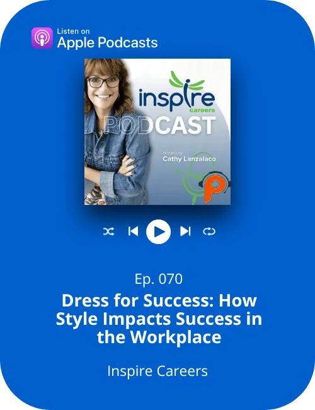Click the purple Apple Podcasts app icon
The image size is (315, 410).
[x=42, y=38]
